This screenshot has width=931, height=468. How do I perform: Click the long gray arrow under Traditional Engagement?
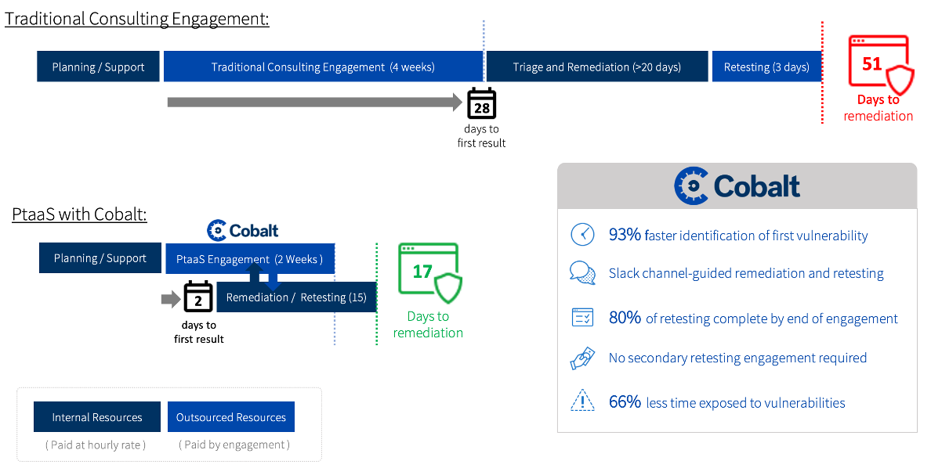pos(315,103)
